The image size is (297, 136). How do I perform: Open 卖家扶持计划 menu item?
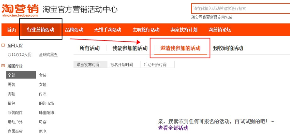click(184, 30)
